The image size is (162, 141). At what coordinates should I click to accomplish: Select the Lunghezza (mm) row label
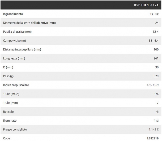(x=14, y=58)
